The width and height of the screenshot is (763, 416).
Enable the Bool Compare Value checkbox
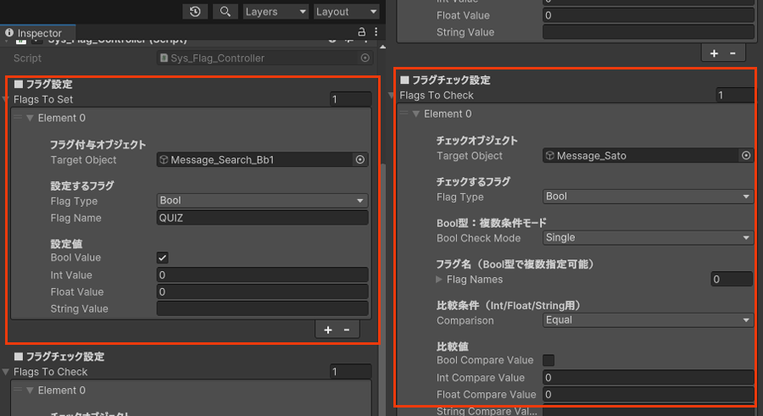click(549, 360)
